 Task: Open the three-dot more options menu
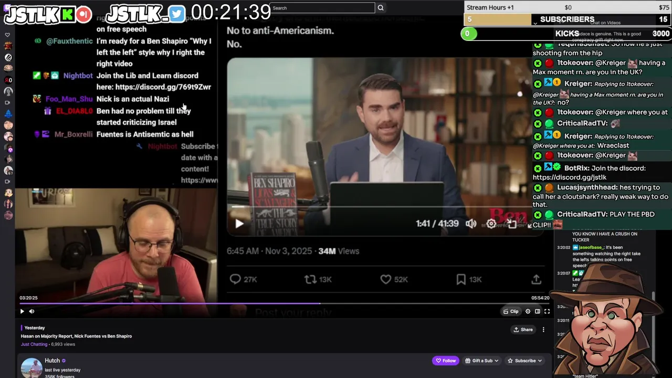pos(543,330)
